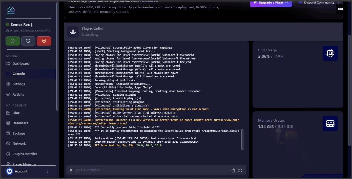The width and height of the screenshot is (352, 179).
Task: Click the 24 builds behind line
Action: 114,127
